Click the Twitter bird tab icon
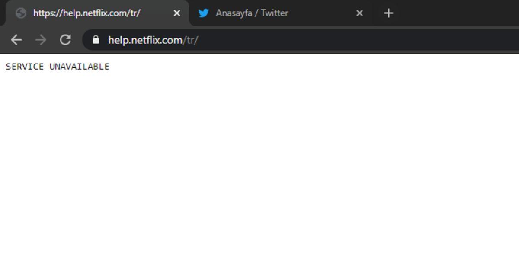 point(204,13)
